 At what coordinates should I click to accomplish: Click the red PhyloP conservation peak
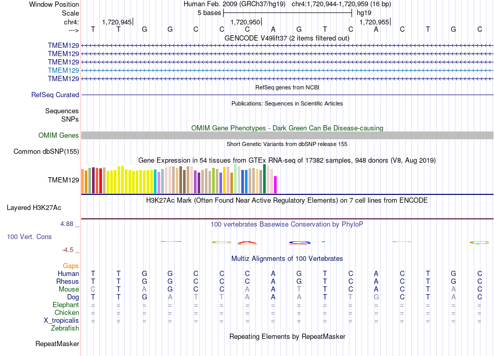point(248,243)
